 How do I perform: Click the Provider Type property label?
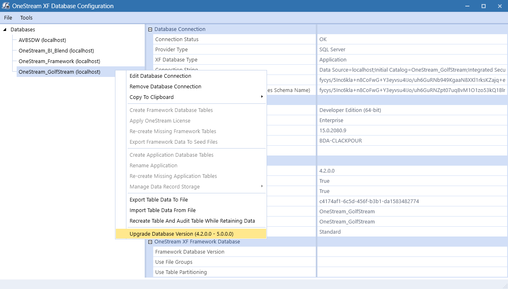[172, 50]
